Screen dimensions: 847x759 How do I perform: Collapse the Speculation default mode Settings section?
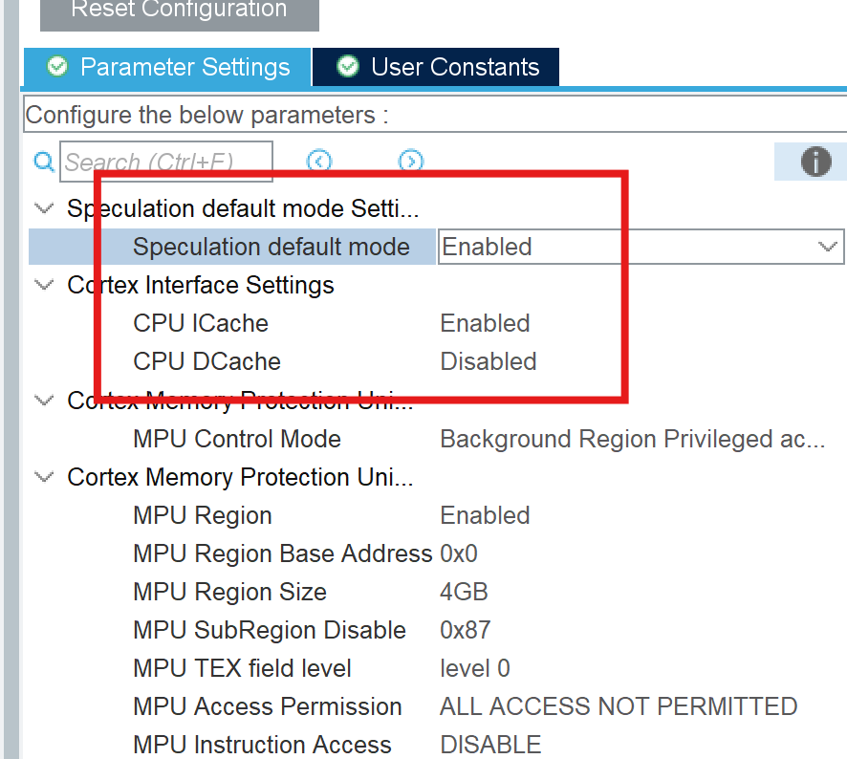[44, 208]
